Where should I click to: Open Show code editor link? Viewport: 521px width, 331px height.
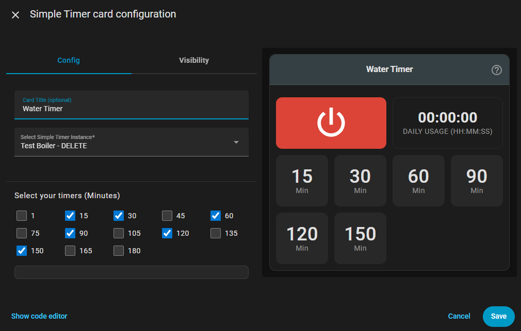pyautogui.click(x=39, y=316)
